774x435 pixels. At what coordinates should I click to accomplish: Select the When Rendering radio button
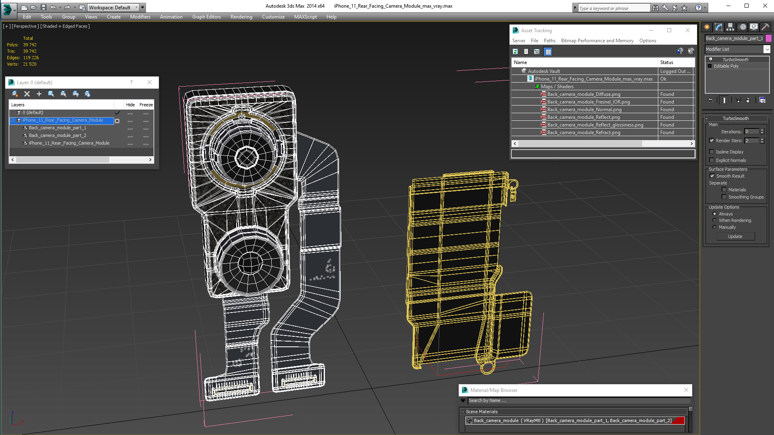coord(714,220)
